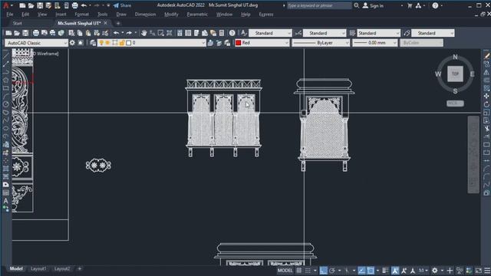491x276 pixels.
Task: Open the 0.00 mm lineweight dropdown
Action: [x=375, y=43]
